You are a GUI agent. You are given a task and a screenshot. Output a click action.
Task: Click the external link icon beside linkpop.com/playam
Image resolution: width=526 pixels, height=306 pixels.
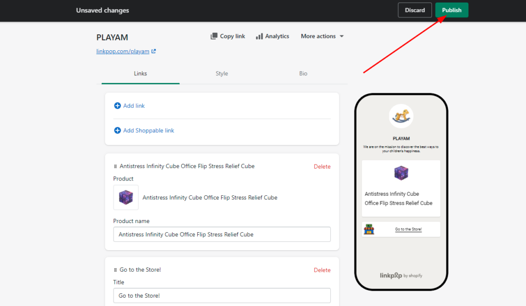[x=154, y=51]
